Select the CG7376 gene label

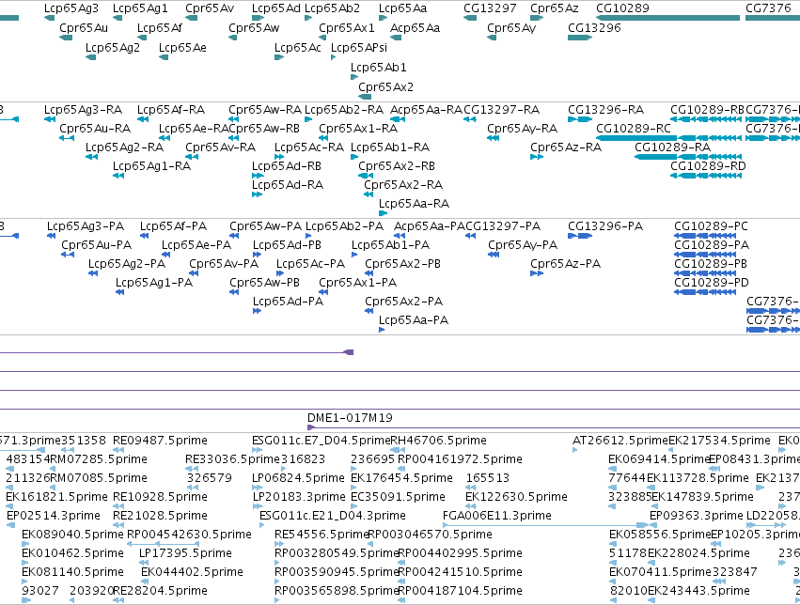[x=768, y=8]
